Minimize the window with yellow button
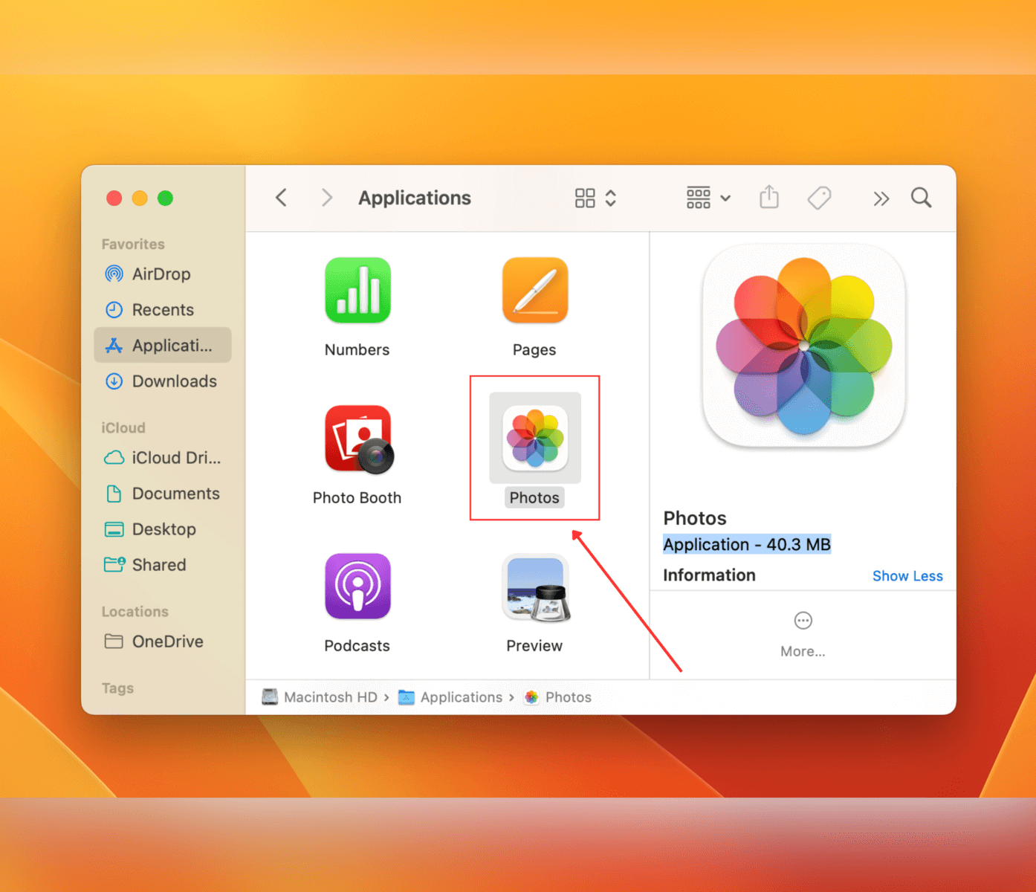 pyautogui.click(x=140, y=198)
